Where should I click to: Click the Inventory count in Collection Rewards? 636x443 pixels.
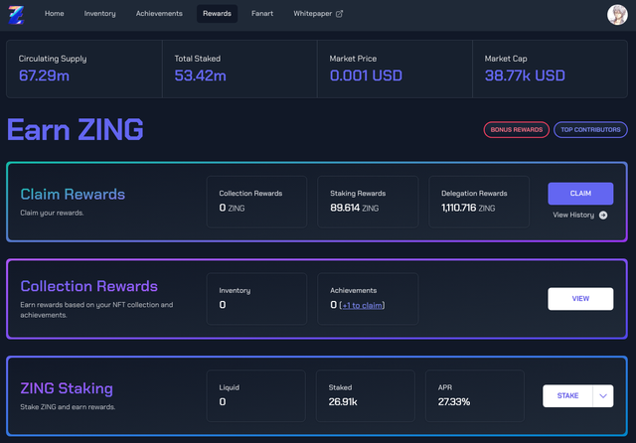click(223, 305)
